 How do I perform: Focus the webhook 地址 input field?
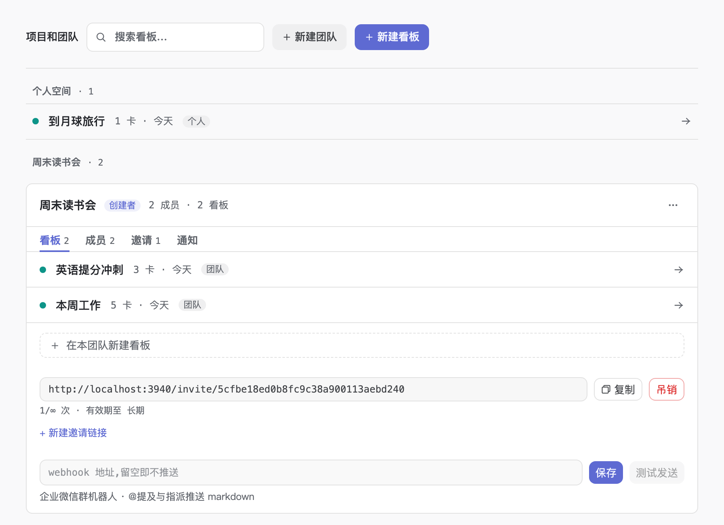pyautogui.click(x=311, y=472)
